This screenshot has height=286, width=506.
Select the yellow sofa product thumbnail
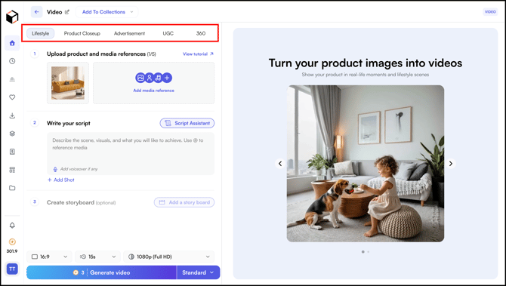[x=68, y=83]
